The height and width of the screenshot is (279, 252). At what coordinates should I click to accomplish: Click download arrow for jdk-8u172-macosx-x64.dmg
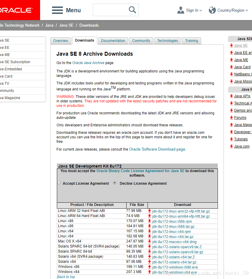[x=149, y=242]
